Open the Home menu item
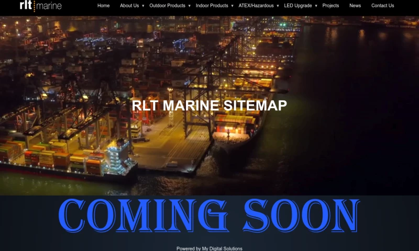Viewport: 419px width, 251px height. tap(103, 6)
